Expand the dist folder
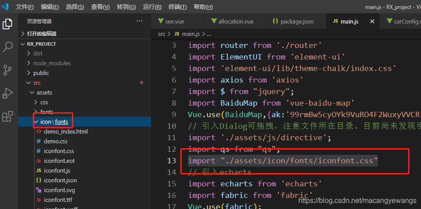Viewport: 421px width, 209px height. [x=84, y=53]
